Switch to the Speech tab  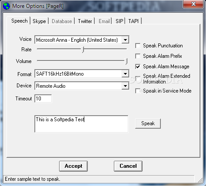coord(20,21)
